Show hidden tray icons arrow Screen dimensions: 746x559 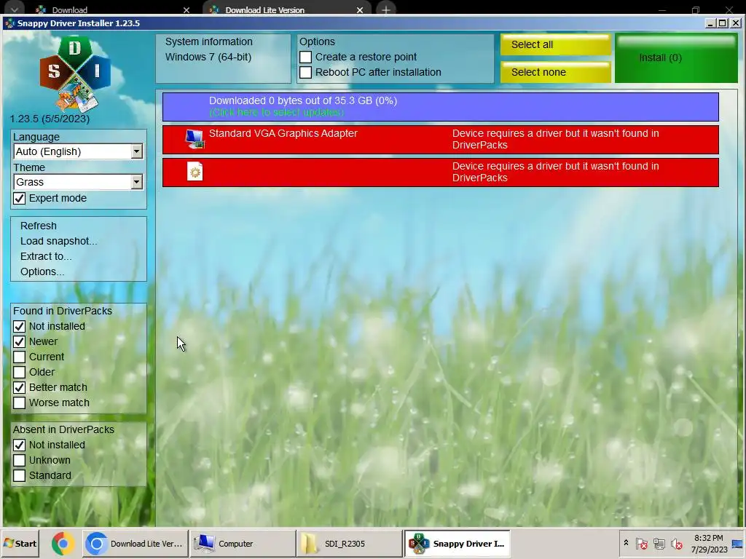626,543
